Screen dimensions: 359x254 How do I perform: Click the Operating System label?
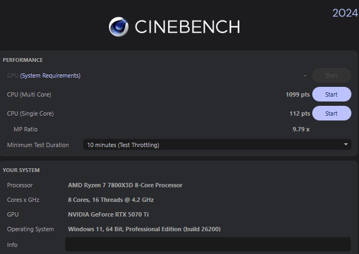[x=30, y=229]
